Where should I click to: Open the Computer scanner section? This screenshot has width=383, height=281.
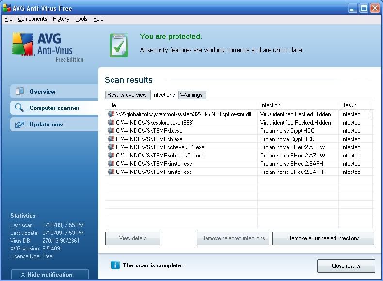54,108
